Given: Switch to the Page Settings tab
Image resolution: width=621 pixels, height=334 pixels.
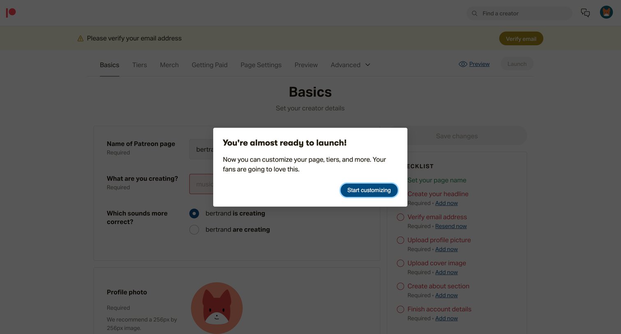Looking at the screenshot, I should pyautogui.click(x=261, y=65).
